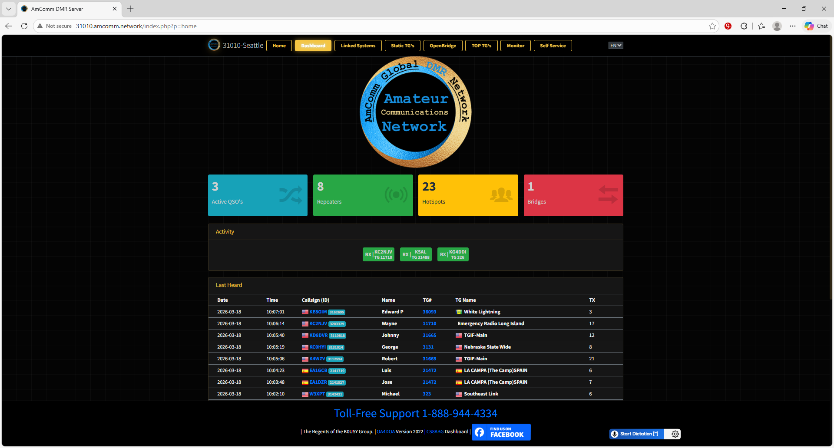
Task: Click the RX KC2NJV TG 11710 activity badge
Action: (x=378, y=254)
